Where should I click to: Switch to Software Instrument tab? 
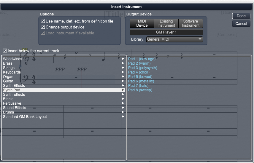[190, 23]
